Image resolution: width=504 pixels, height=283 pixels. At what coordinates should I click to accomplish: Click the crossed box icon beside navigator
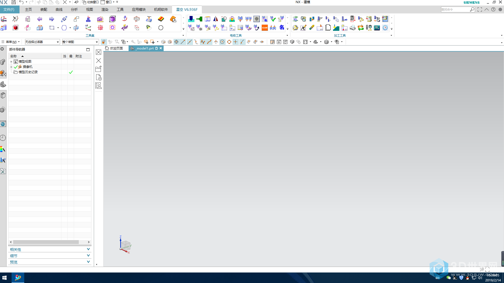[99, 52]
